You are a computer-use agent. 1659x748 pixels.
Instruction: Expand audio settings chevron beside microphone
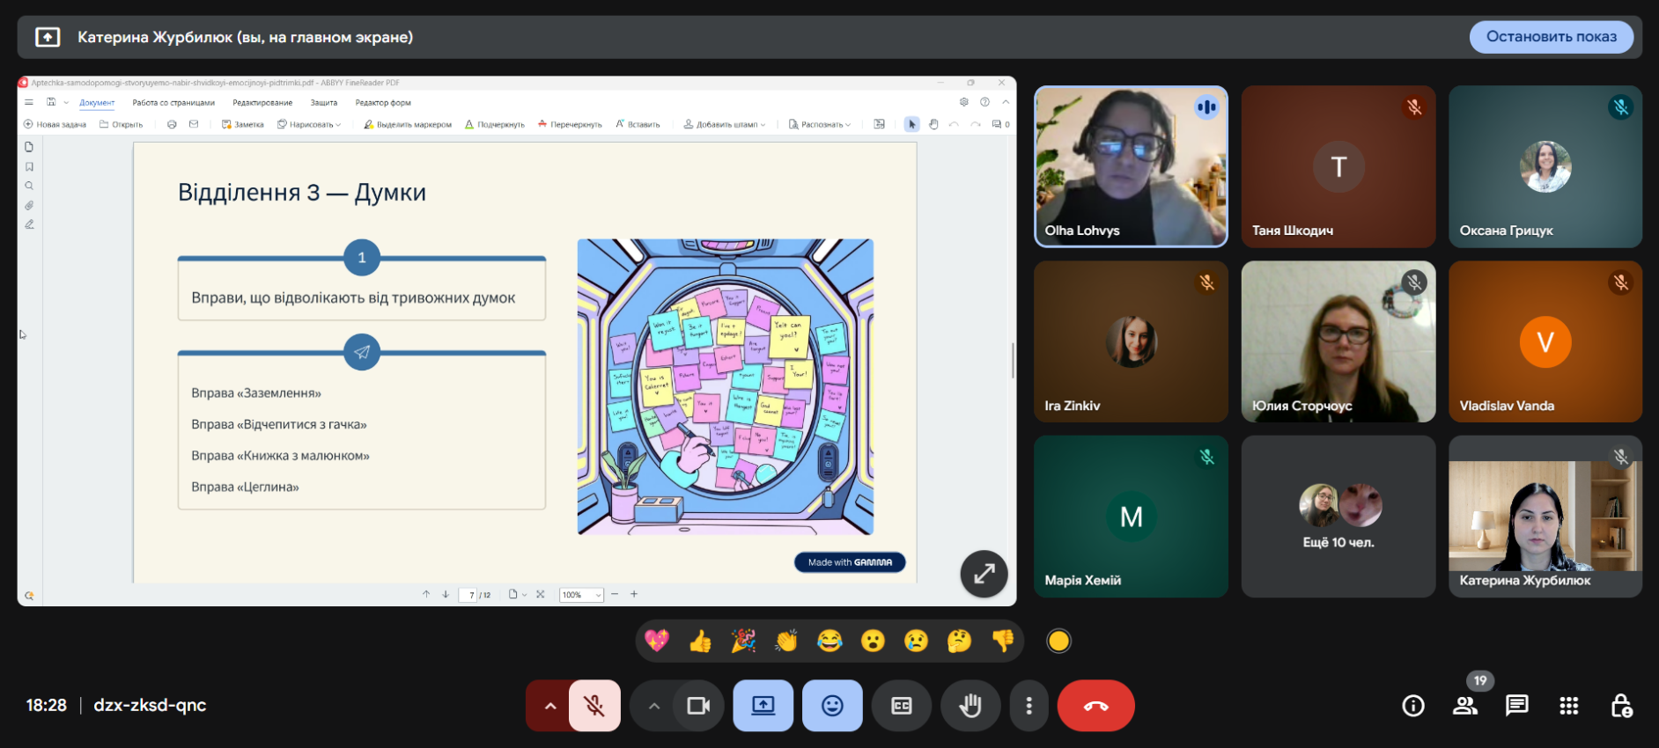550,706
